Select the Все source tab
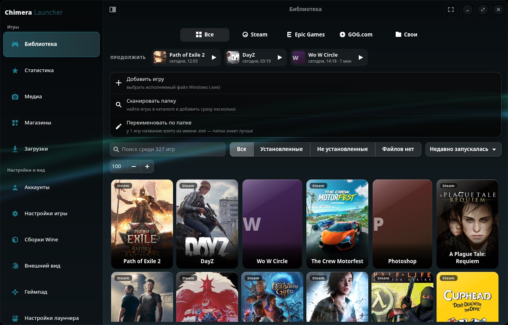Viewport: 508px width, 325px height. 205,35
